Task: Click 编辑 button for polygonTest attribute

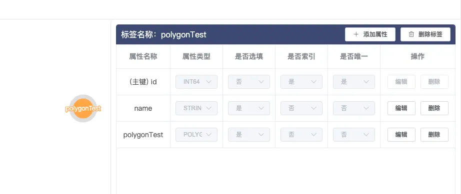Action: pos(401,135)
